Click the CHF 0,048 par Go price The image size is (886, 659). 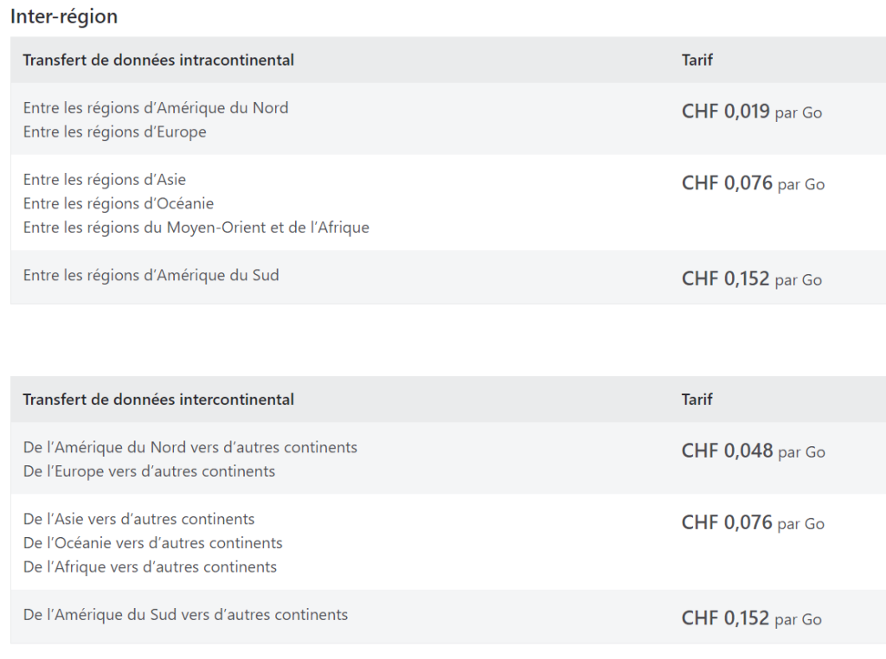754,451
